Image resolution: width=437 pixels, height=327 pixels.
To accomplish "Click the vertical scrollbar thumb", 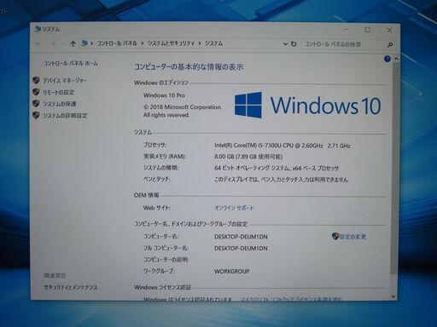I will click(394, 168).
